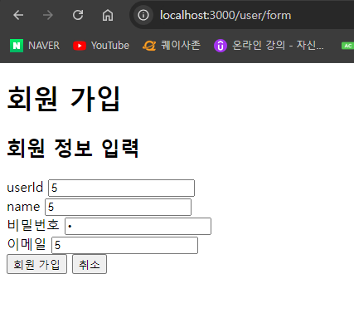Click the 비밀번호 label text
Viewport: 354px width, 323px height.
click(33, 225)
